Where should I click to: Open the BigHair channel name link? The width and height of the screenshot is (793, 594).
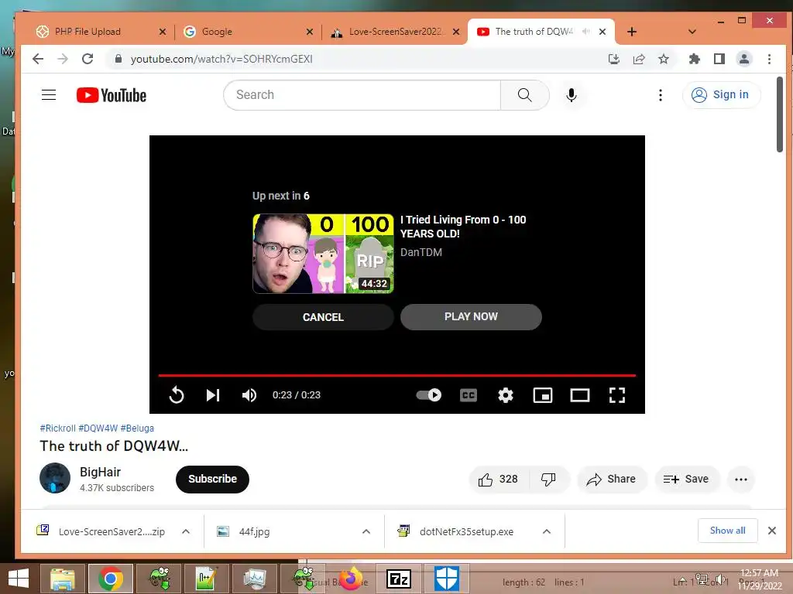click(x=100, y=472)
